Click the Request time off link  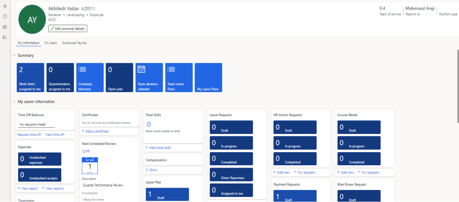29,134
